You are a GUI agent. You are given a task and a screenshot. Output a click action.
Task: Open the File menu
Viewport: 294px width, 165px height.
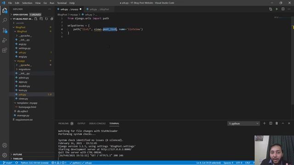10,3
